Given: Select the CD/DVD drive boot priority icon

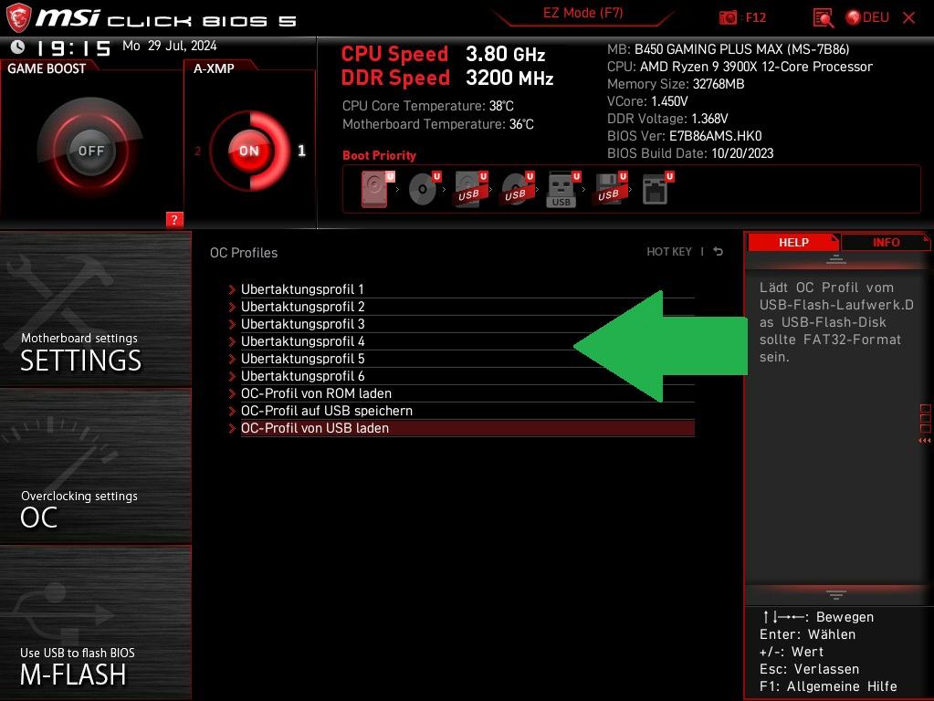Looking at the screenshot, I should [x=424, y=189].
